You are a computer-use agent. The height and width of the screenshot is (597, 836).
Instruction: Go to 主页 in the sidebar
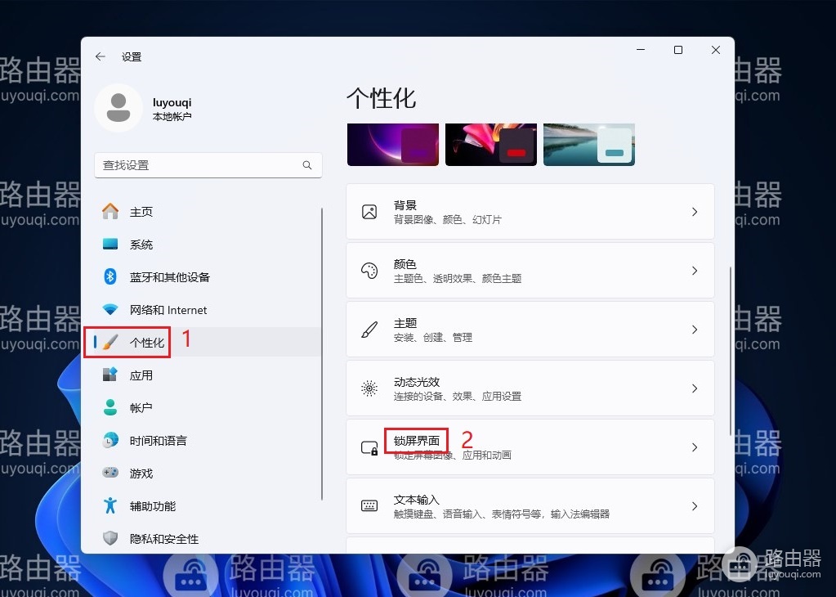tap(207, 212)
